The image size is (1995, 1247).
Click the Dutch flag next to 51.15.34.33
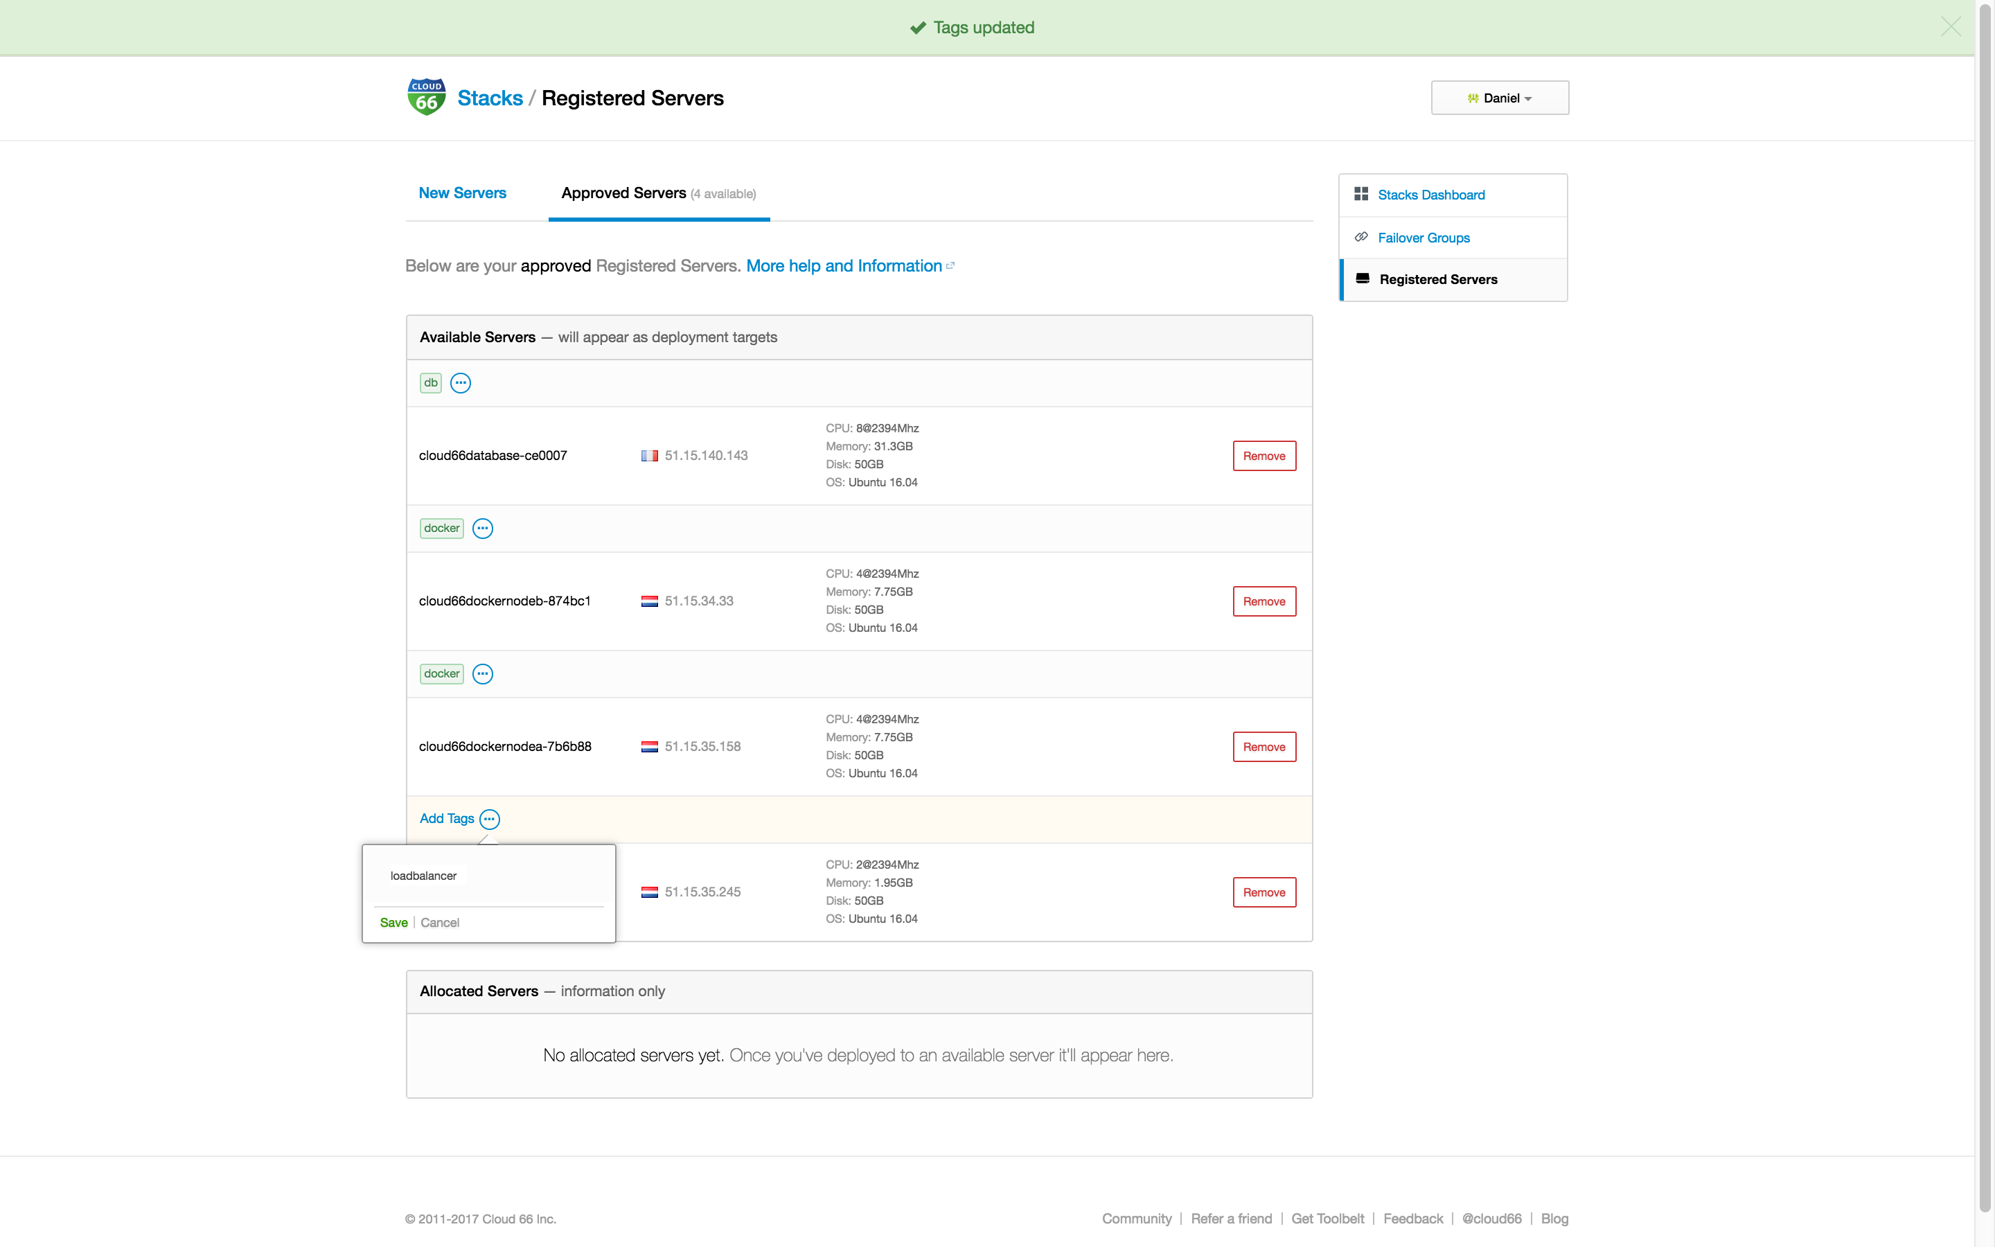650,601
